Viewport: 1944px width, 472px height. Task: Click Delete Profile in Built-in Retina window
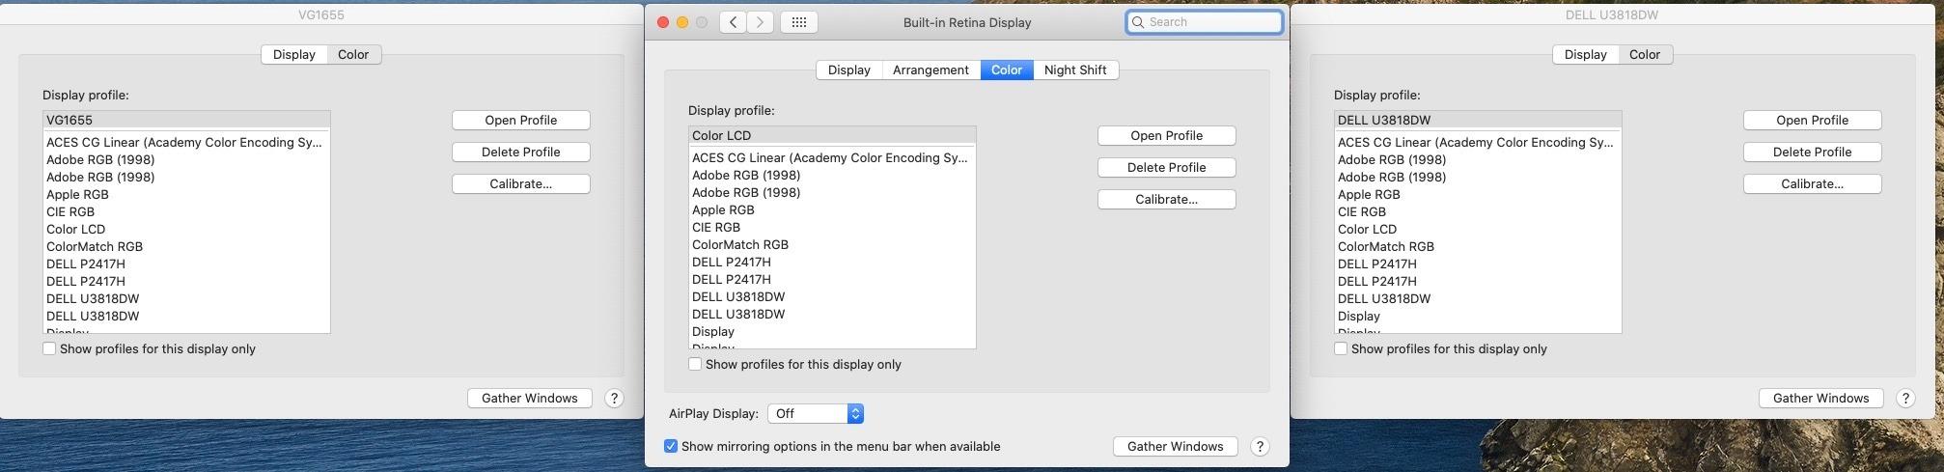pyautogui.click(x=1166, y=167)
